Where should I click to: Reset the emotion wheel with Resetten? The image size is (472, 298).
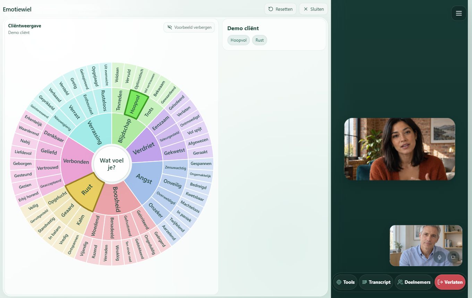coord(280,9)
